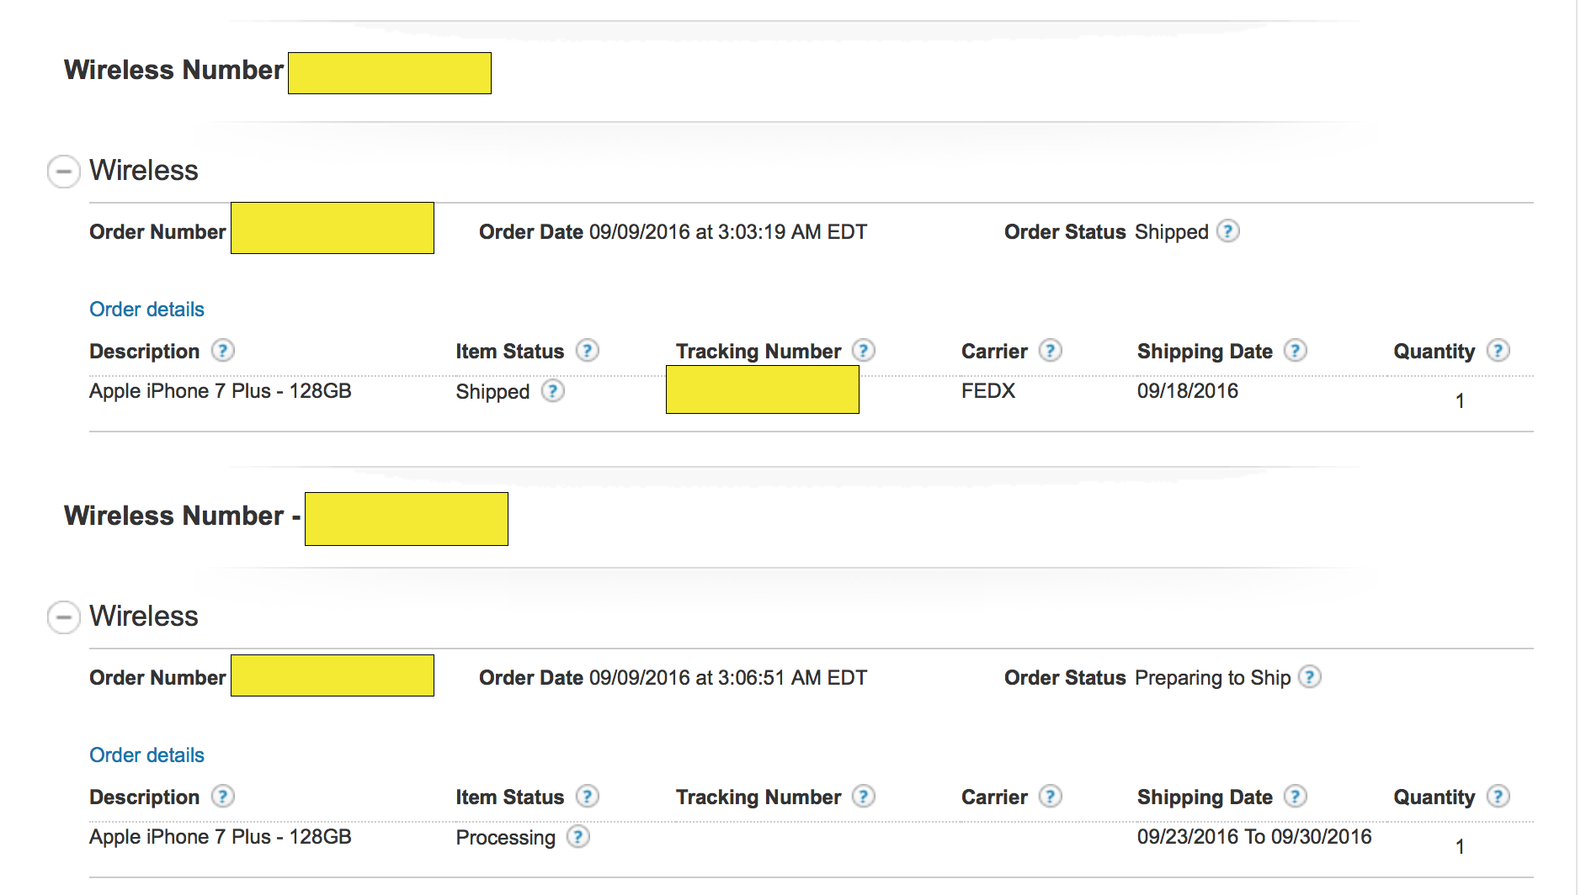Screen dimensions: 1586x895
Task: Click help icon beside Preparing to Ship status
Action: (x=1310, y=677)
